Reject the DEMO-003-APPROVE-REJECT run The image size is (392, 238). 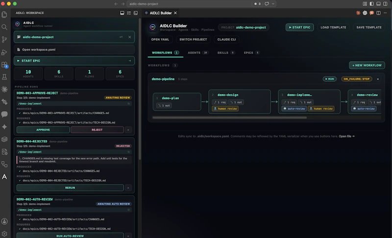[97, 130]
